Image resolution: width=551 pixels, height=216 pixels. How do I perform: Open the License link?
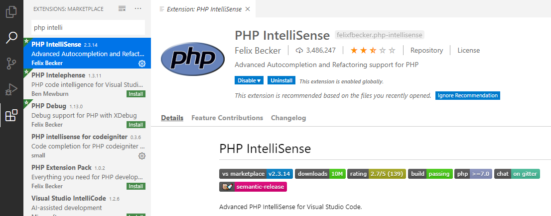468,51
